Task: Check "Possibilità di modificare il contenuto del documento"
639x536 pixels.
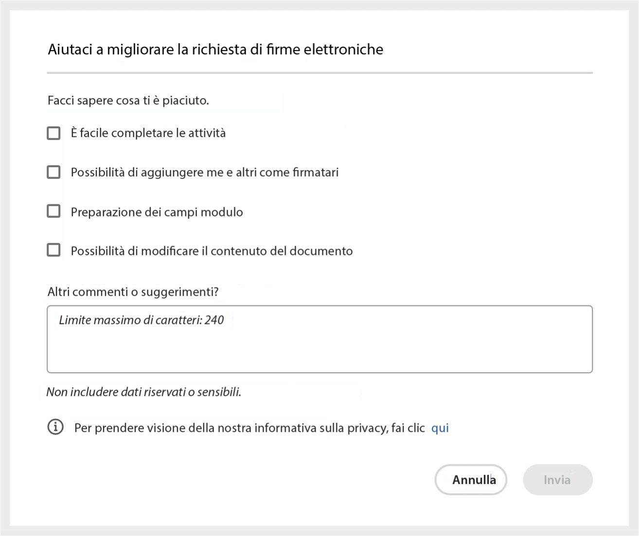Action: [x=53, y=250]
